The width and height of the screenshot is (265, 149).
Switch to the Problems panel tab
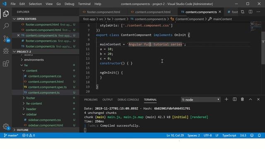pyautogui.click(x=91, y=99)
